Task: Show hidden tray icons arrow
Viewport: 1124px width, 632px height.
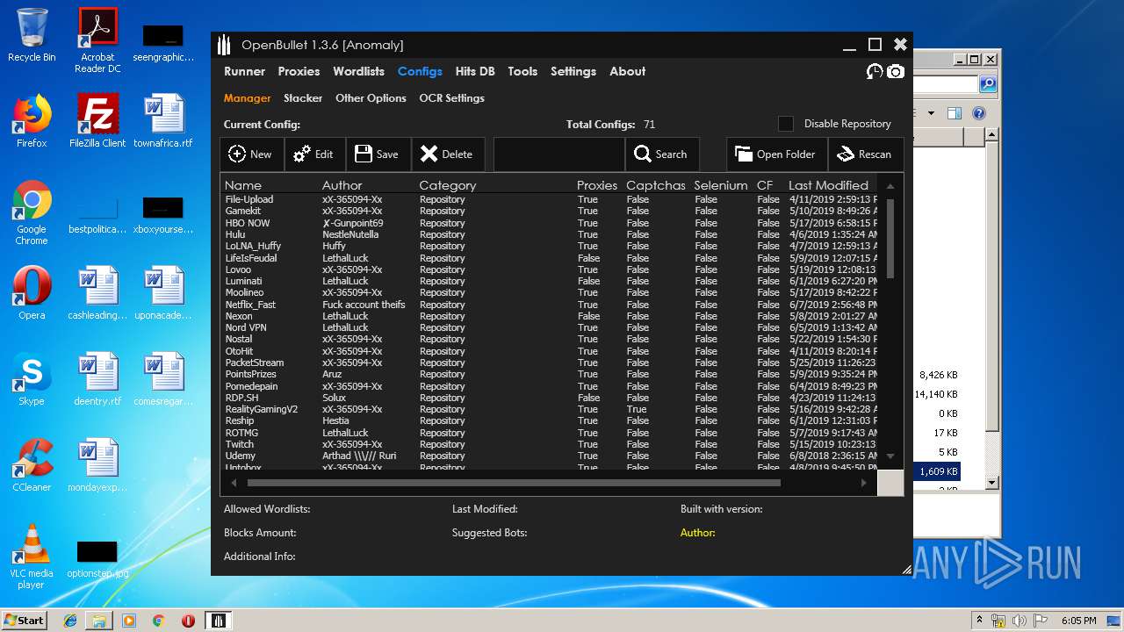Action: [980, 621]
